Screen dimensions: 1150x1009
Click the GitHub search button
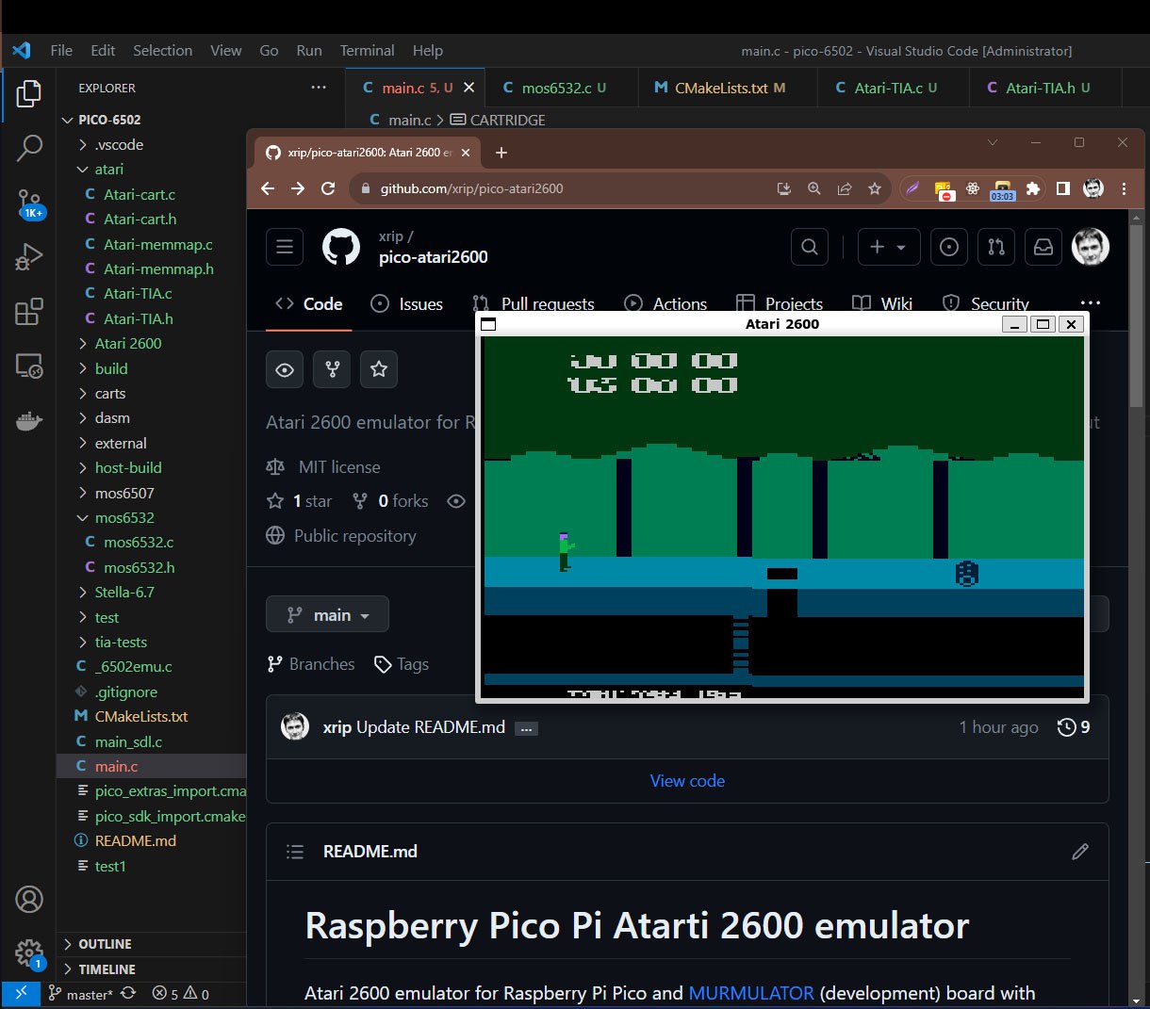(810, 247)
